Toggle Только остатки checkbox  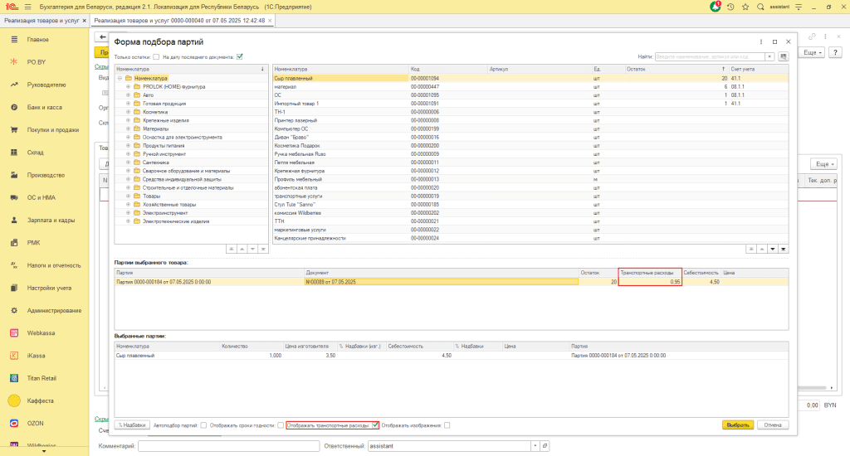point(156,57)
